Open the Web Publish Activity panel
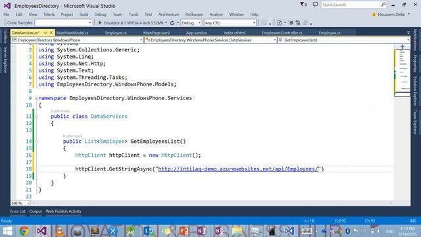 click(x=63, y=211)
